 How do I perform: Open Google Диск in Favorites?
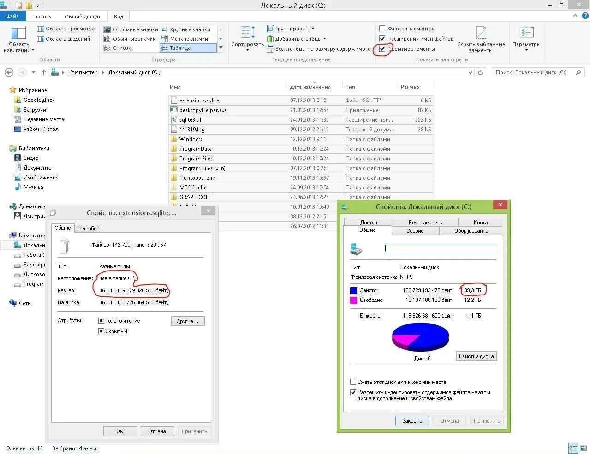tap(35, 100)
